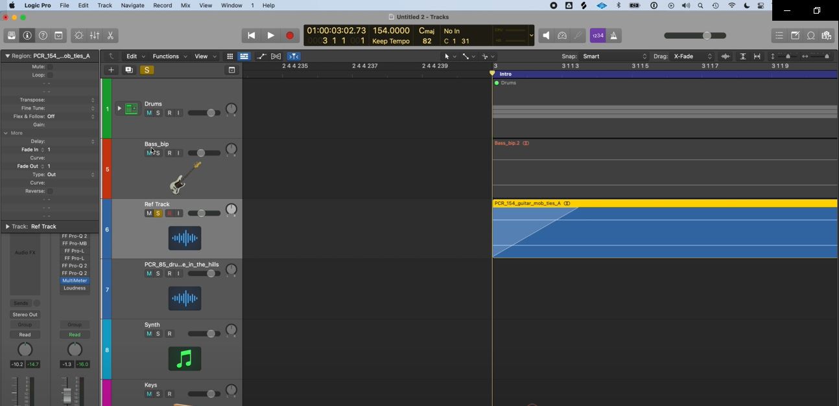Toggle the metronome click

(613, 36)
